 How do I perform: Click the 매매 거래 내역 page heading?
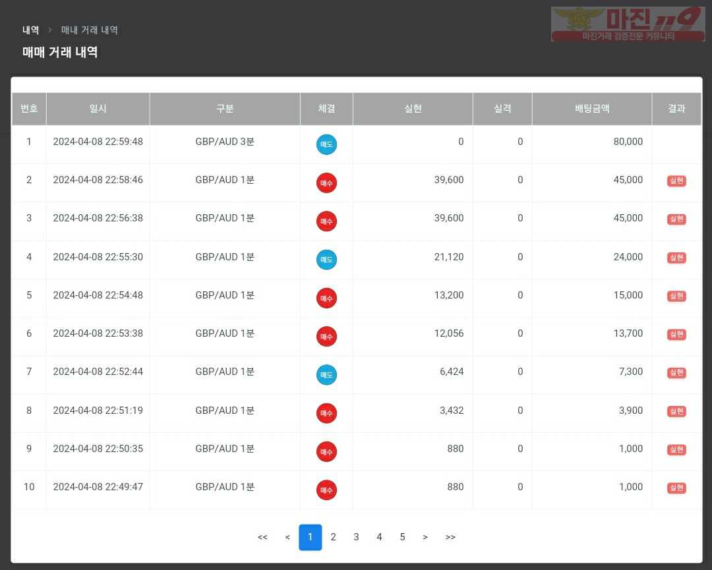[60, 52]
